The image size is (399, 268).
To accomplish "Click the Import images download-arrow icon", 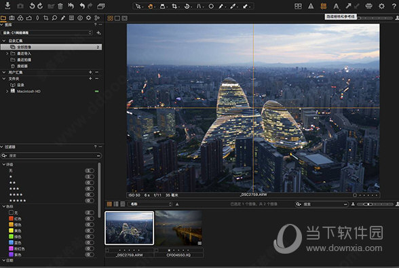I will coord(7,5).
